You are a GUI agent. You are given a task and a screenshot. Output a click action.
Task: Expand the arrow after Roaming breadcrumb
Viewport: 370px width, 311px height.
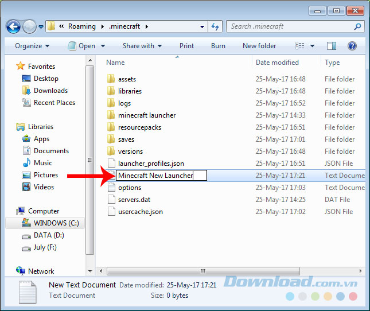[103, 26]
